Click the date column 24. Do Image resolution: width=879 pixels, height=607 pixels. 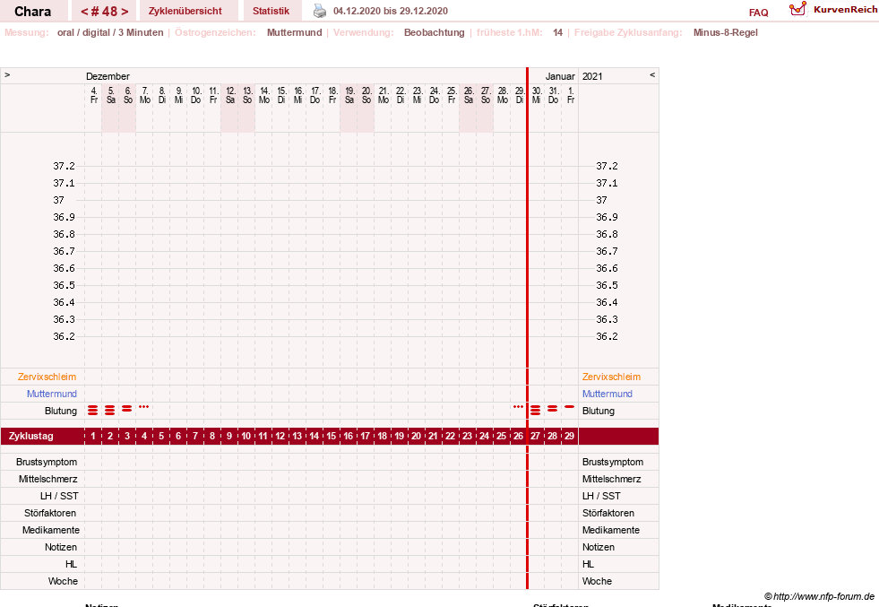coord(434,95)
